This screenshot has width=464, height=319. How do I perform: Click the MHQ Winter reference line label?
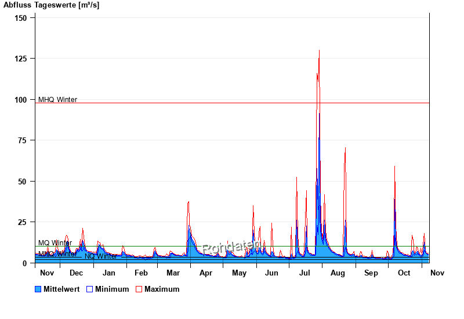[57, 100]
